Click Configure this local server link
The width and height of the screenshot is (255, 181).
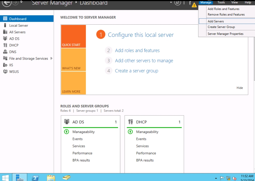click(x=141, y=35)
